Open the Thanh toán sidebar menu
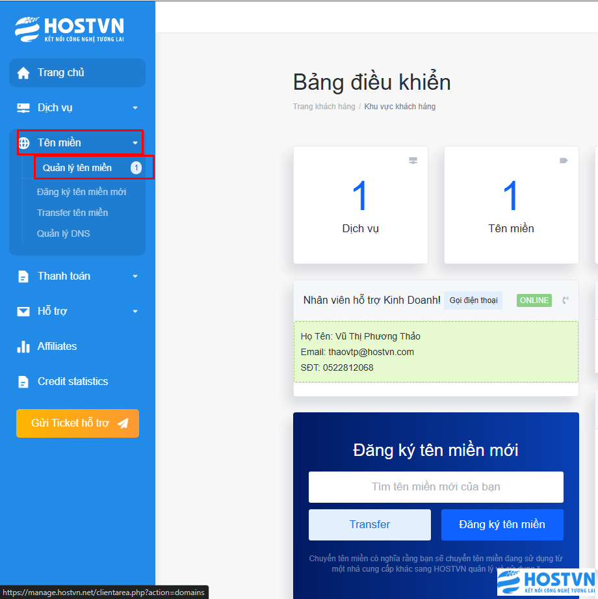 77,276
